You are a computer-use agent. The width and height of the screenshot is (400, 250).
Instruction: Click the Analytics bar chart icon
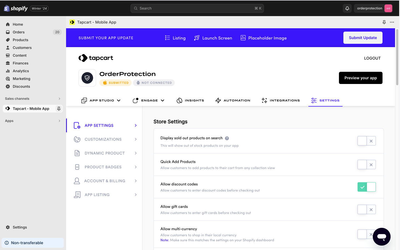pos(8,71)
